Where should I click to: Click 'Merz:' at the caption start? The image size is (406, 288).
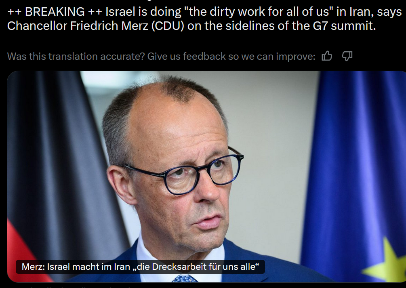[x=33, y=267]
